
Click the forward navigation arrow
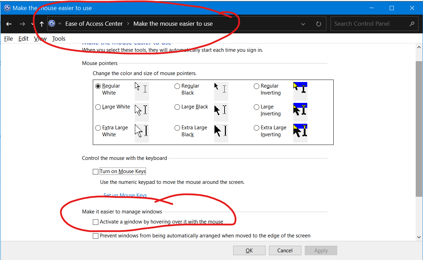click(22, 24)
